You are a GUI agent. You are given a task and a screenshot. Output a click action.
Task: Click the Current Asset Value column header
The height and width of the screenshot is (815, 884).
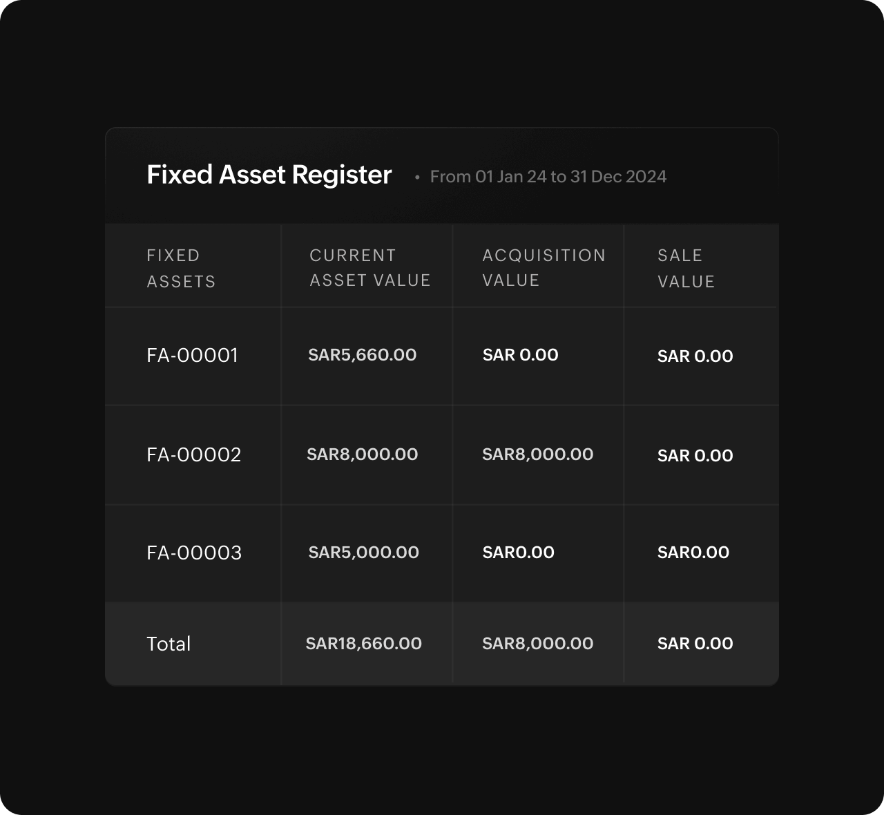pyautogui.click(x=369, y=267)
